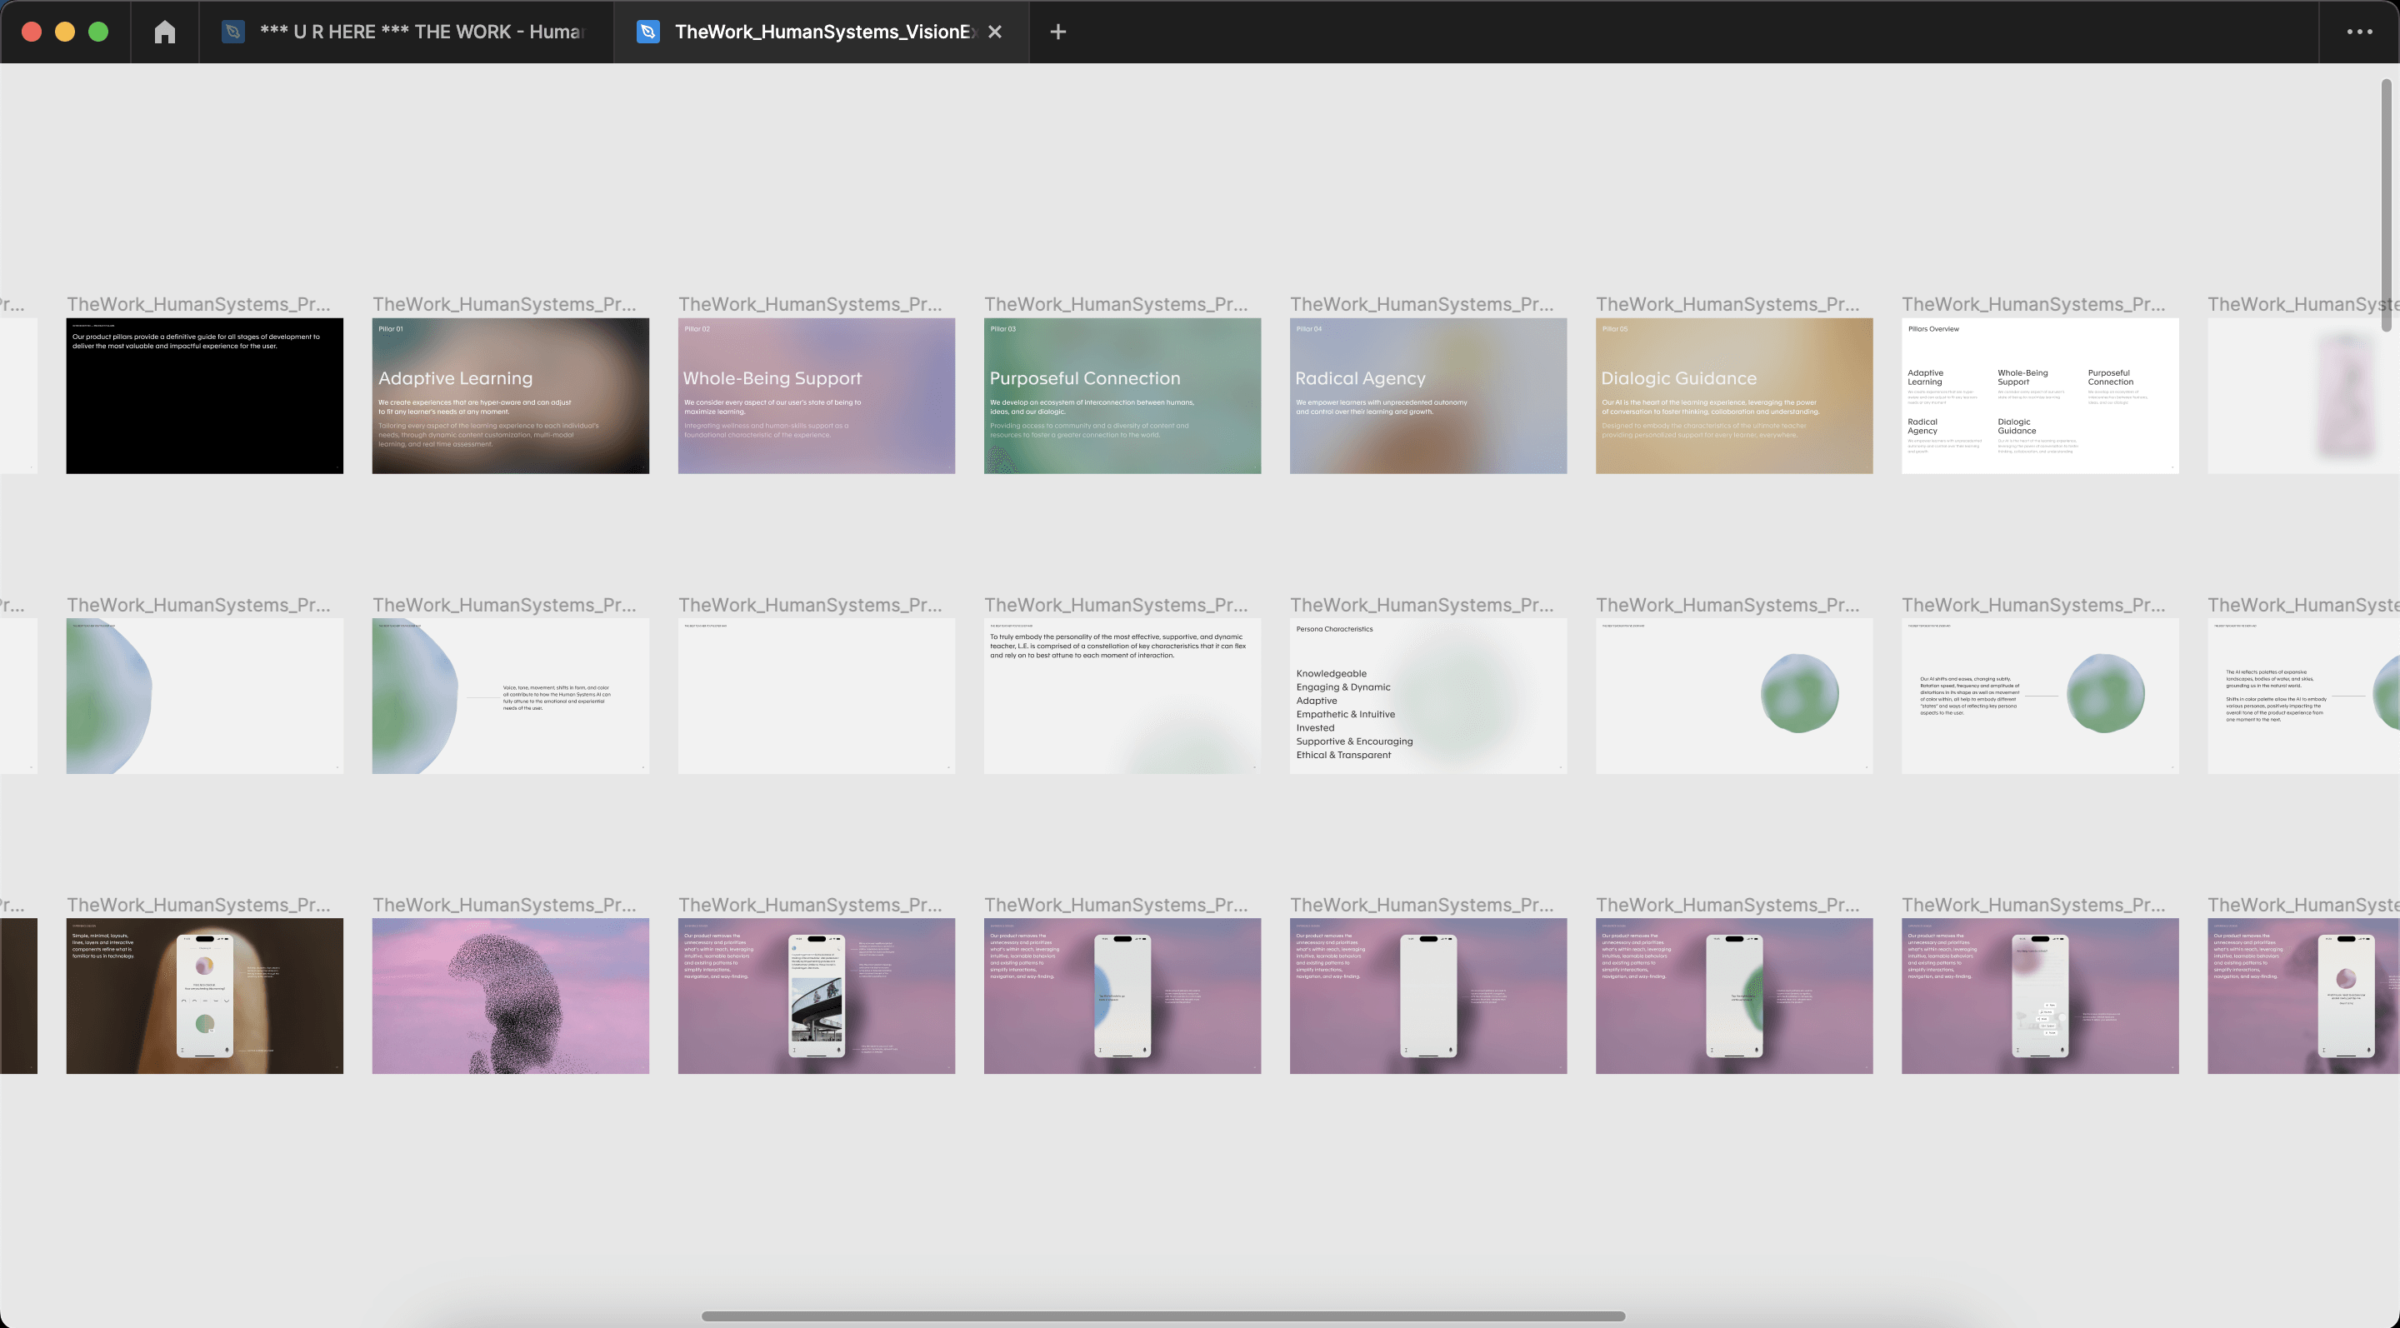Open the 'Dialogic Guidance' pillar slide
The height and width of the screenshot is (1328, 2400).
(x=1734, y=396)
